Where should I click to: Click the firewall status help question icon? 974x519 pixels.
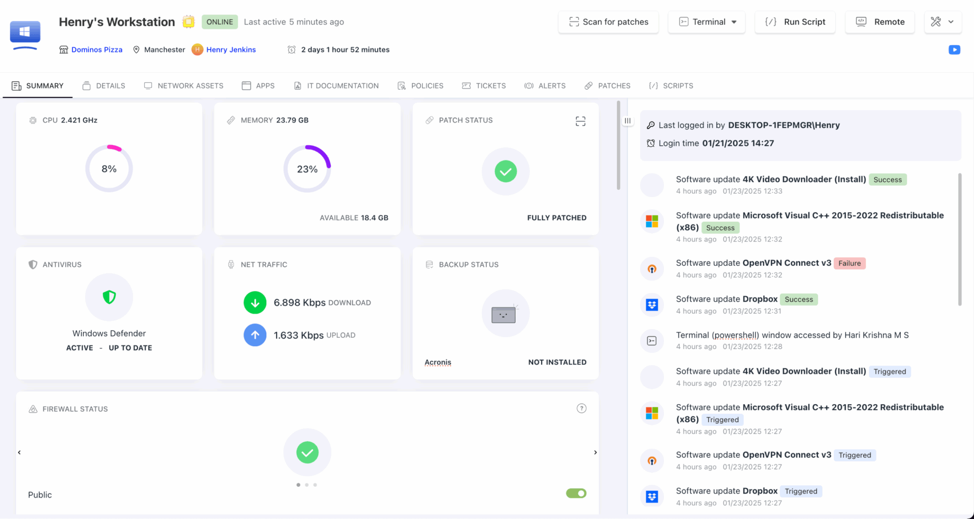pos(581,408)
